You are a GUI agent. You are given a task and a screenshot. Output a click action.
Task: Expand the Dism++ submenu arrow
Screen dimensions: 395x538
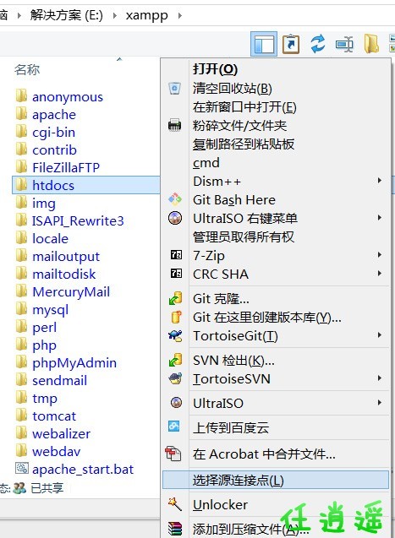pyautogui.click(x=380, y=181)
